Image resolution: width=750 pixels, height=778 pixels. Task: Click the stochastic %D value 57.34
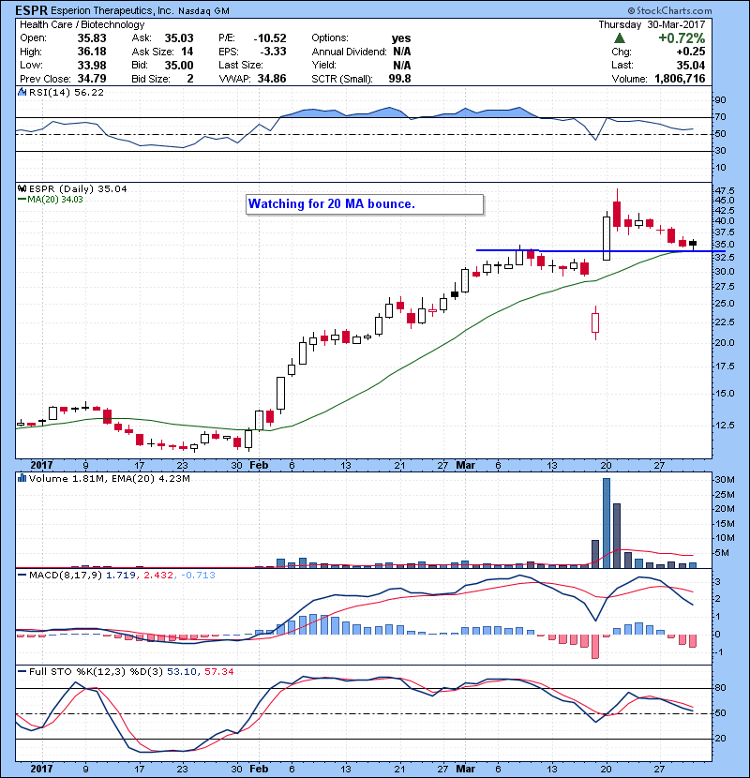click(x=218, y=671)
